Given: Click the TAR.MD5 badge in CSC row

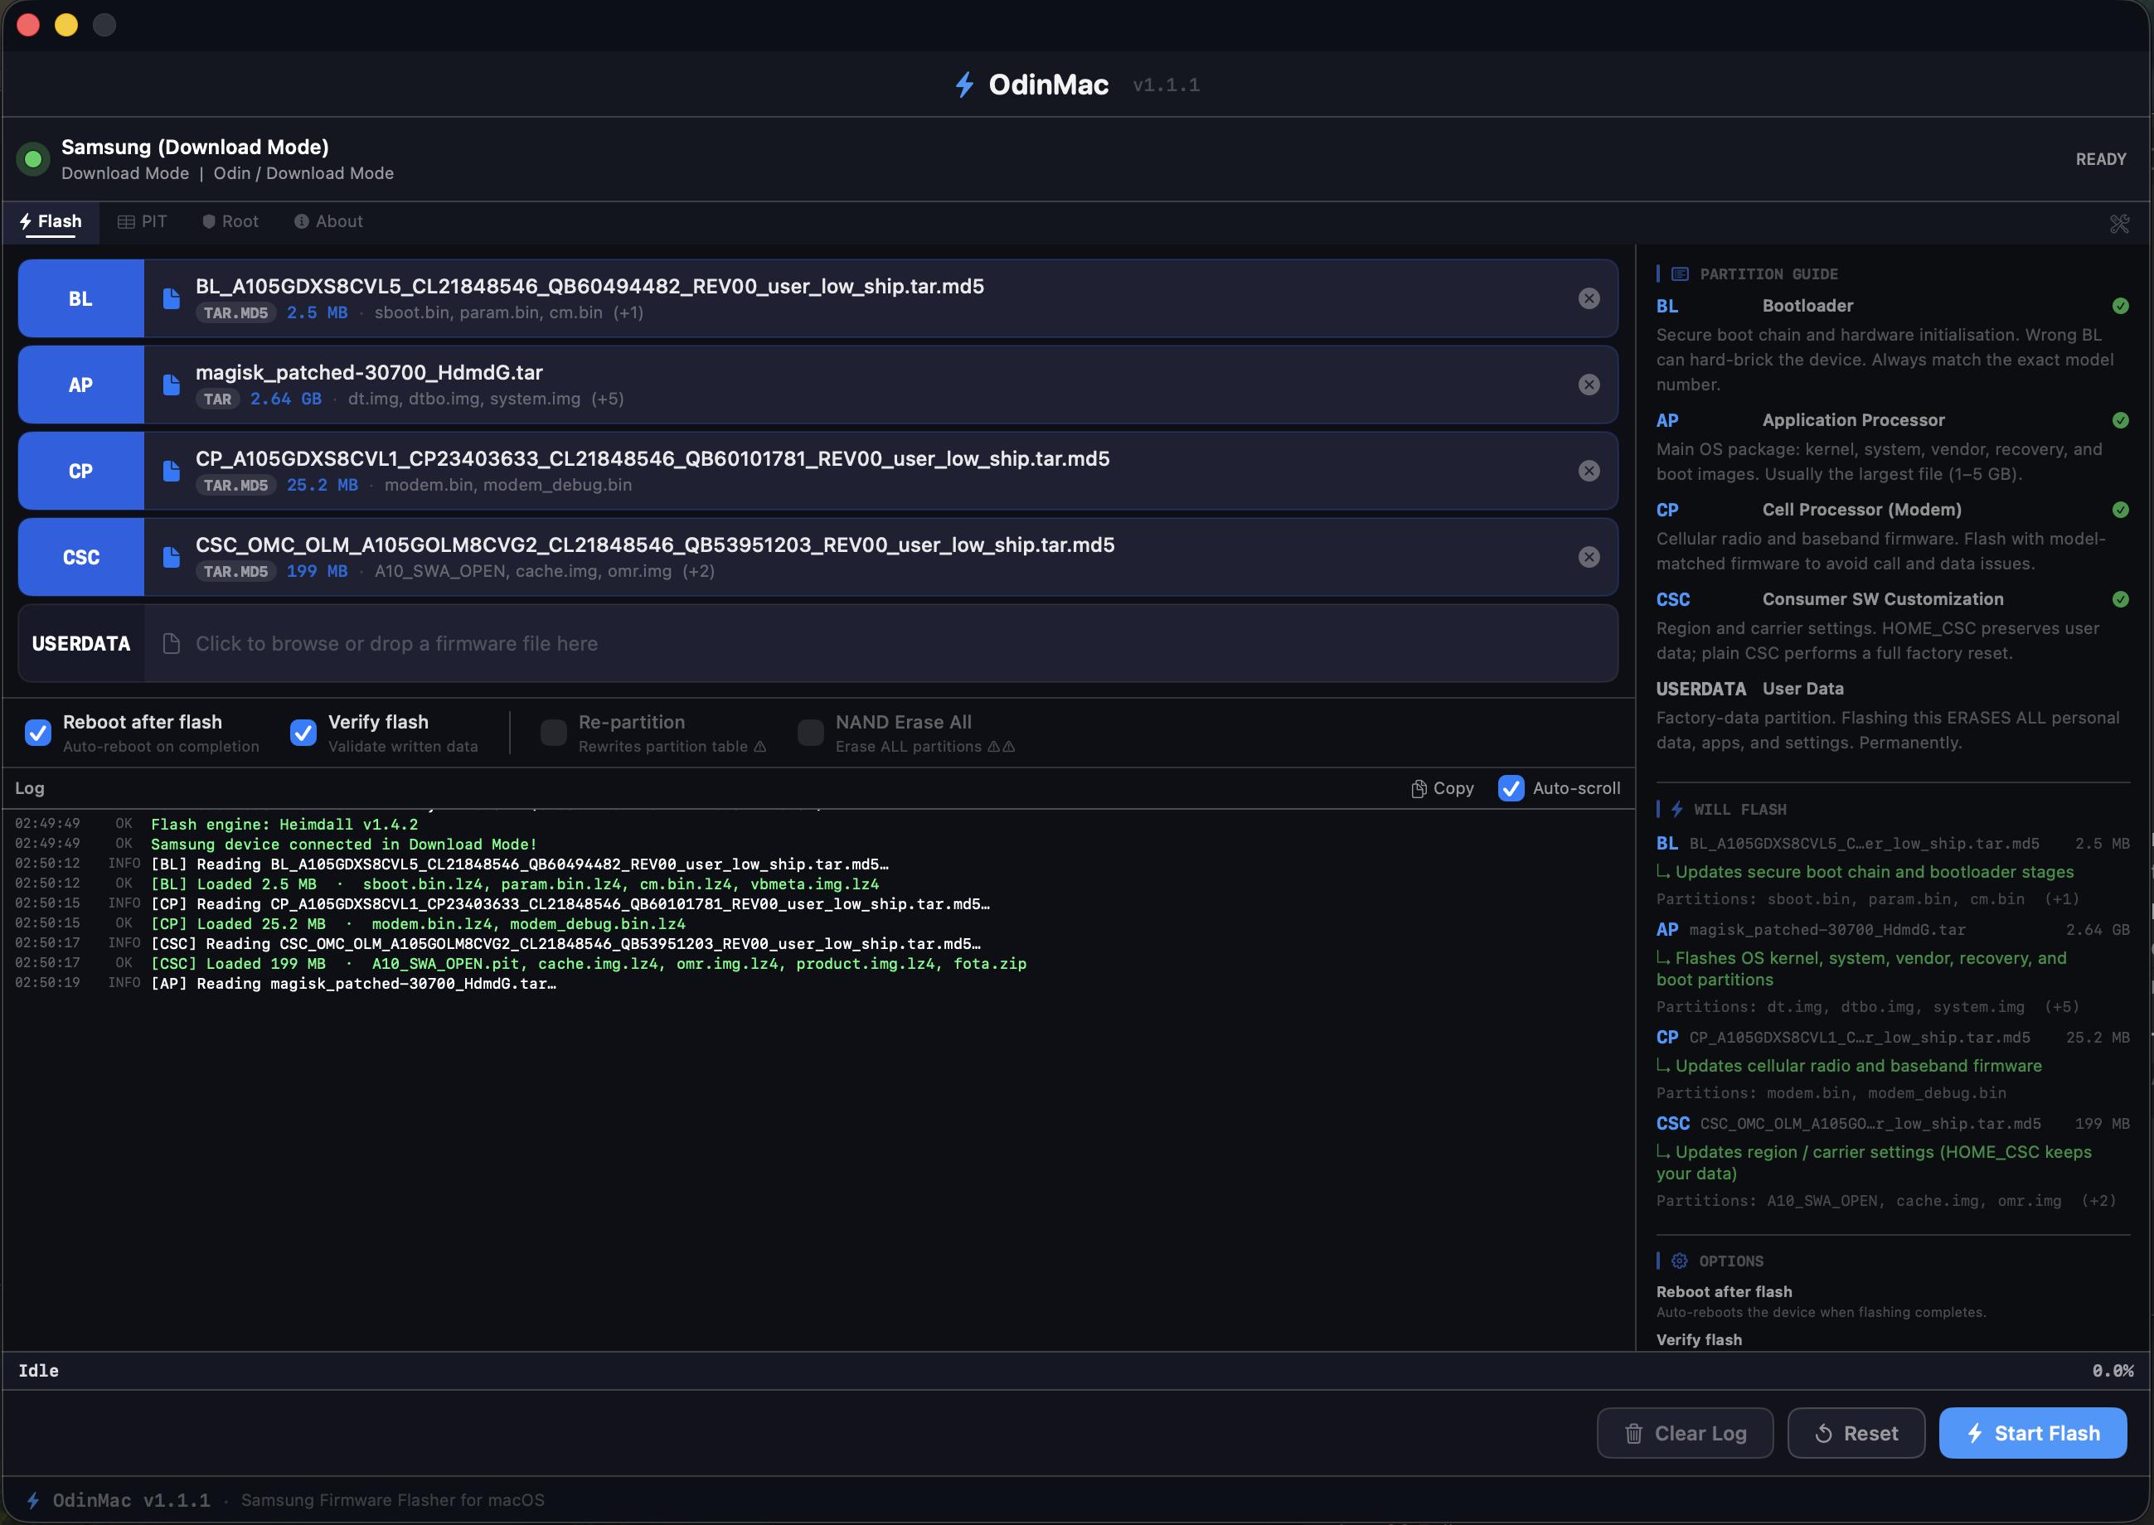Looking at the screenshot, I should coord(235,571).
